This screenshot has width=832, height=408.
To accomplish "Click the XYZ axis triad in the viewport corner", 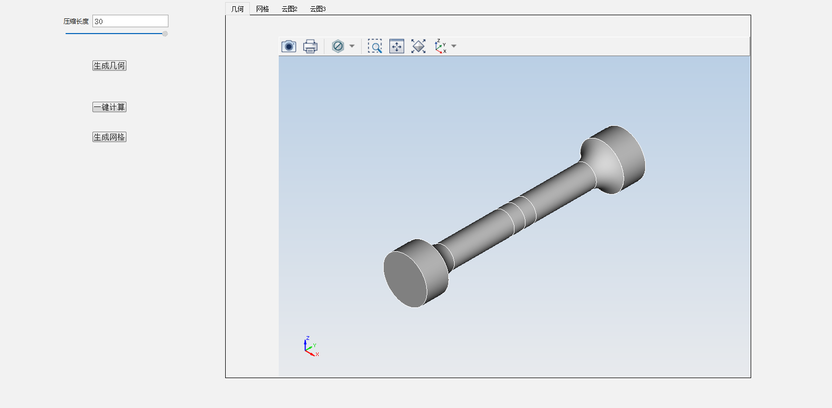I will 311,347.
